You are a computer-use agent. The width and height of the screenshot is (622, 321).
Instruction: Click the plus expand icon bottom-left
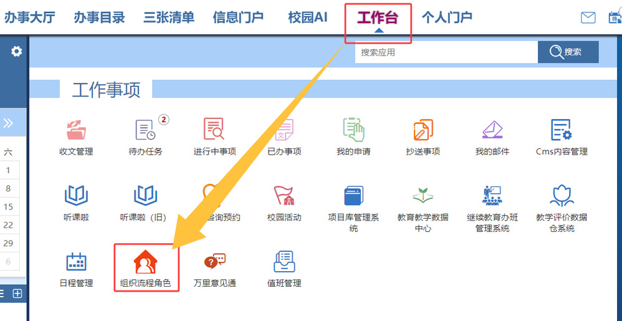coord(17,294)
